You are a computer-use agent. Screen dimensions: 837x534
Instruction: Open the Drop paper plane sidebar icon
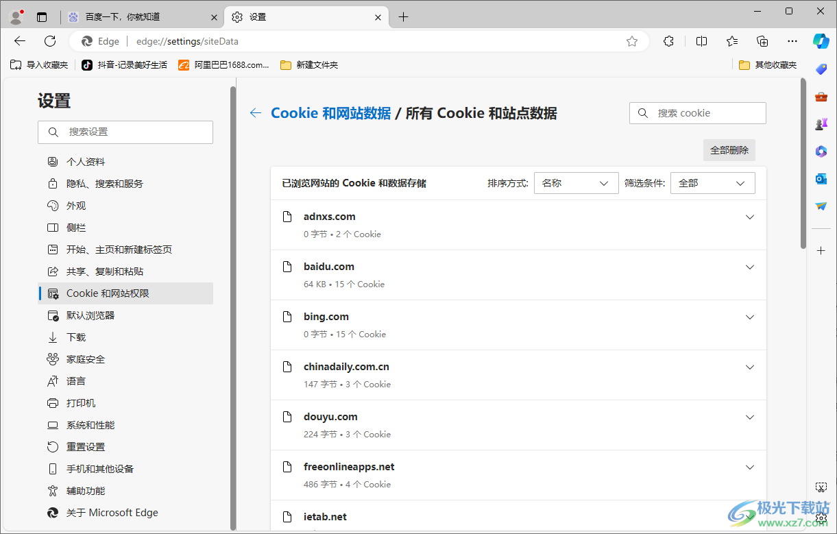pyautogui.click(x=821, y=206)
